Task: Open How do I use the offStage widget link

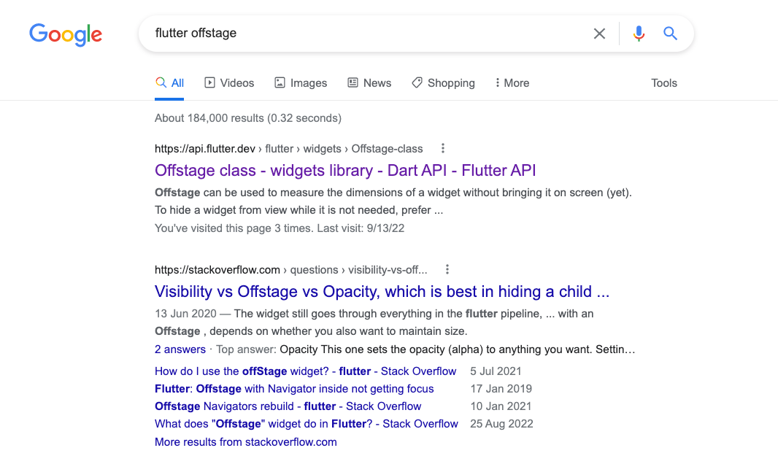Action: pos(306,371)
